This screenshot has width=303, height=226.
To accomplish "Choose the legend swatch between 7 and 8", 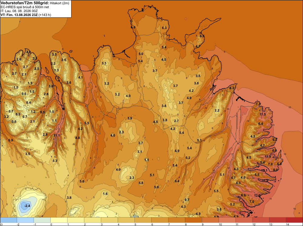I will 177,220.
